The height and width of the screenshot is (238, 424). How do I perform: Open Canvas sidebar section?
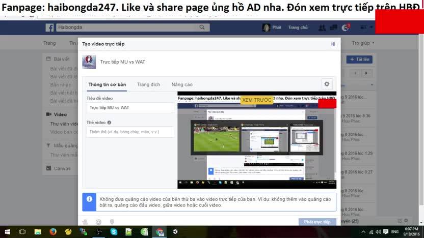(x=62, y=168)
